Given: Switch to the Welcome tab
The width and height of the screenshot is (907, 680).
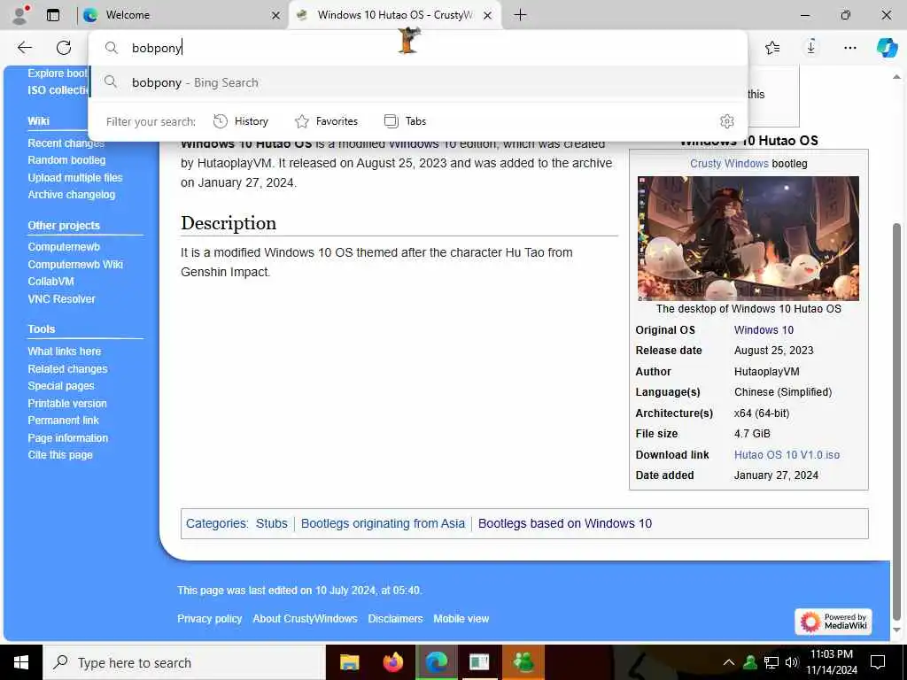Looking at the screenshot, I should pyautogui.click(x=182, y=15).
